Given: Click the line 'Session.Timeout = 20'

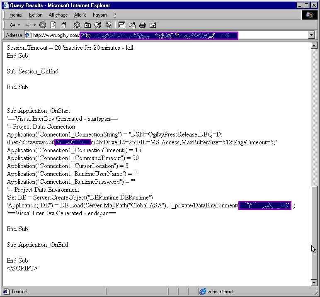Looking at the screenshot, I should 70,48.
